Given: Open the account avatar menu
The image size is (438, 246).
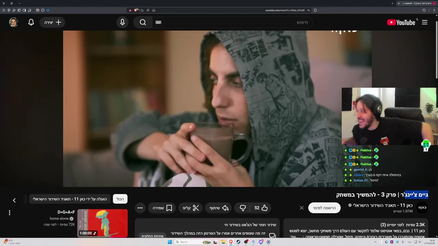Looking at the screenshot, I should point(14,22).
